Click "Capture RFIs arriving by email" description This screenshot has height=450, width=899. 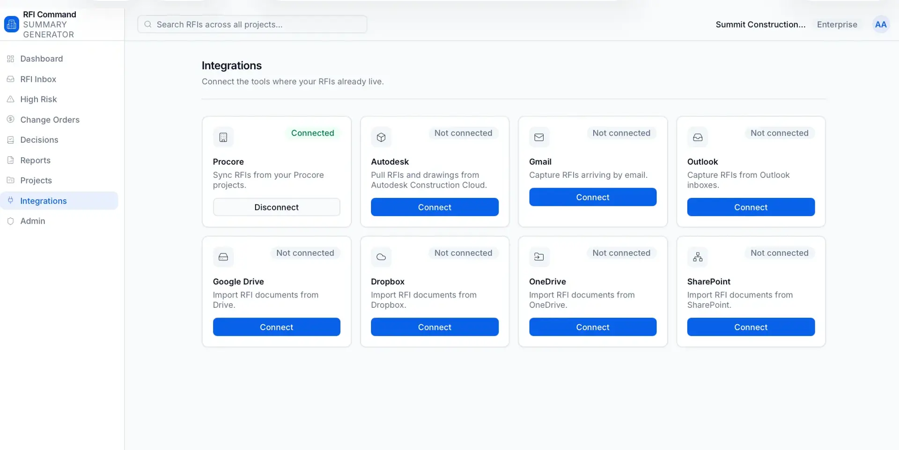pos(588,175)
